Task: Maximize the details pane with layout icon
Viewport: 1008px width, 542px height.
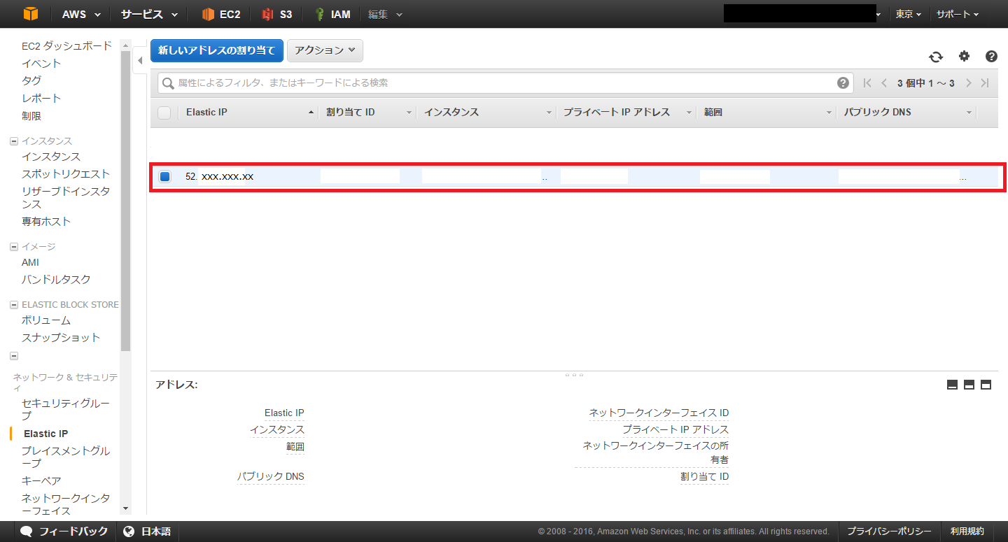Action: point(986,385)
